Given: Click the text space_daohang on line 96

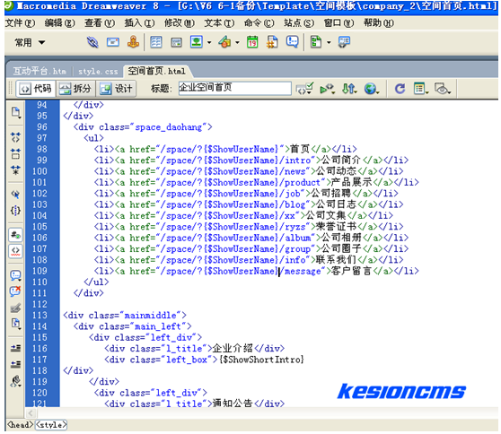Looking at the screenshot, I should [169, 127].
